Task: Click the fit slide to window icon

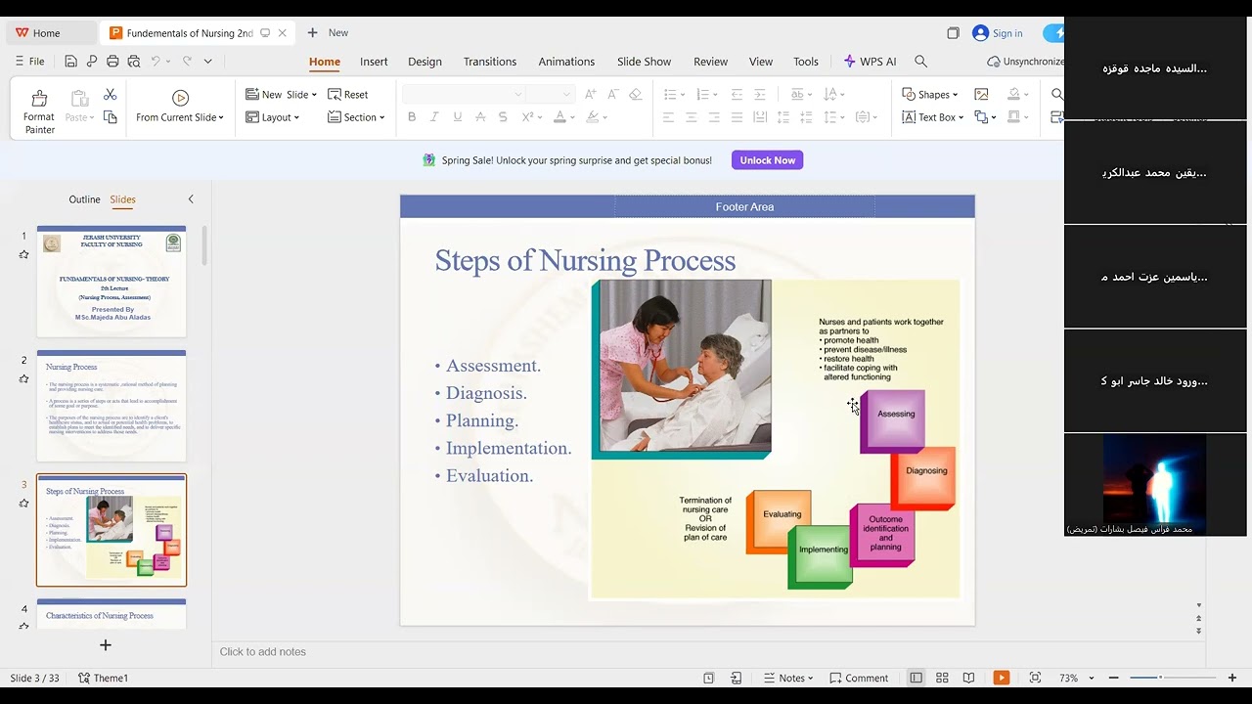Action: click(x=1035, y=678)
